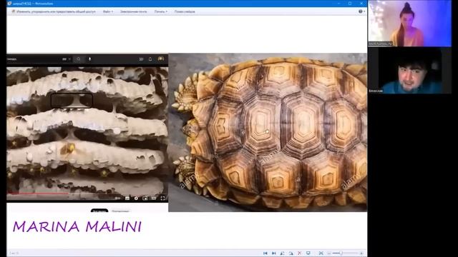Select the woman's video call thumbnail
The width and height of the screenshot is (458, 257).
409,24
